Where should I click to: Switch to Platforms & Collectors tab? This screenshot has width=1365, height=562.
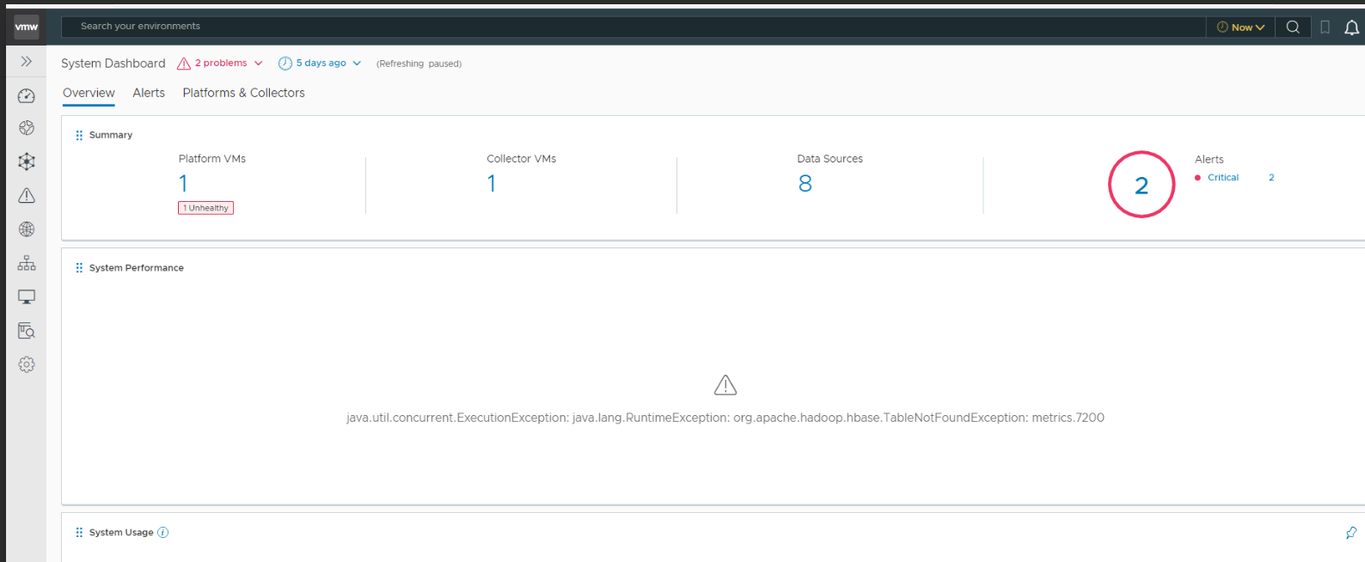pos(243,93)
